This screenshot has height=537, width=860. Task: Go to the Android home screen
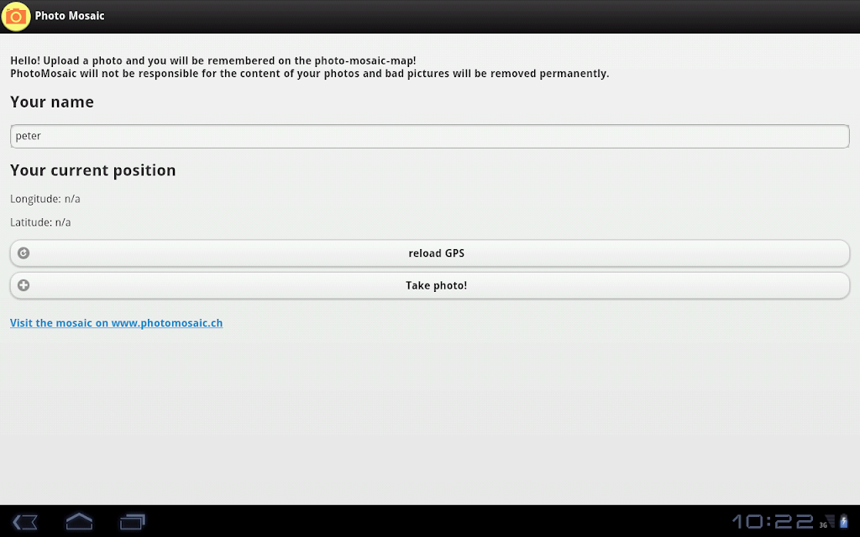click(79, 521)
